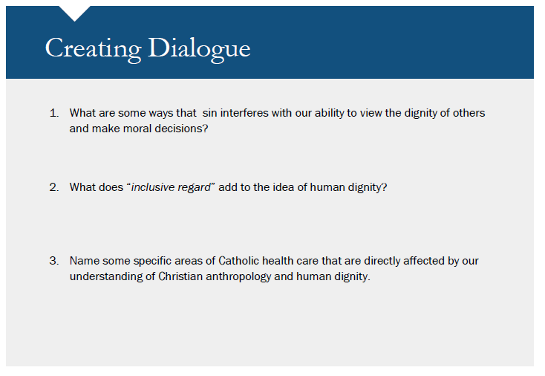Screen dimensions: 545x376
Task: Click the white triangle notch atop header
Action: [x=74, y=12]
